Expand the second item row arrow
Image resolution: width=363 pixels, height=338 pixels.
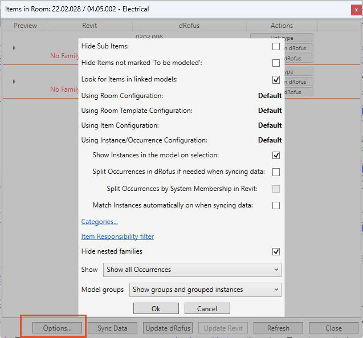tap(14, 82)
